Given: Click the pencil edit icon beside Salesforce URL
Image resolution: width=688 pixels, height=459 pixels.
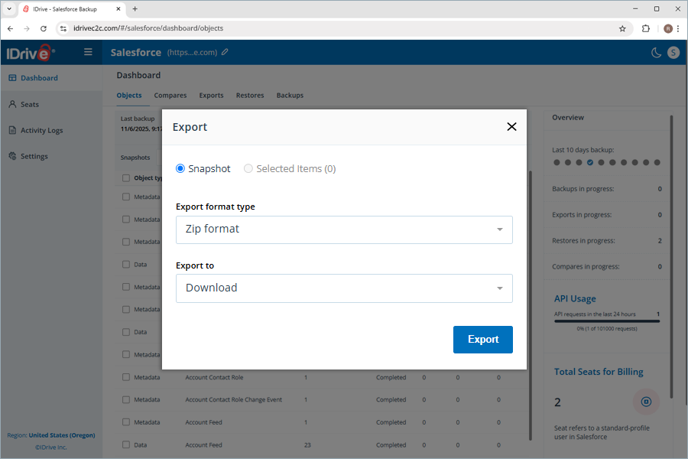Looking at the screenshot, I should point(225,52).
